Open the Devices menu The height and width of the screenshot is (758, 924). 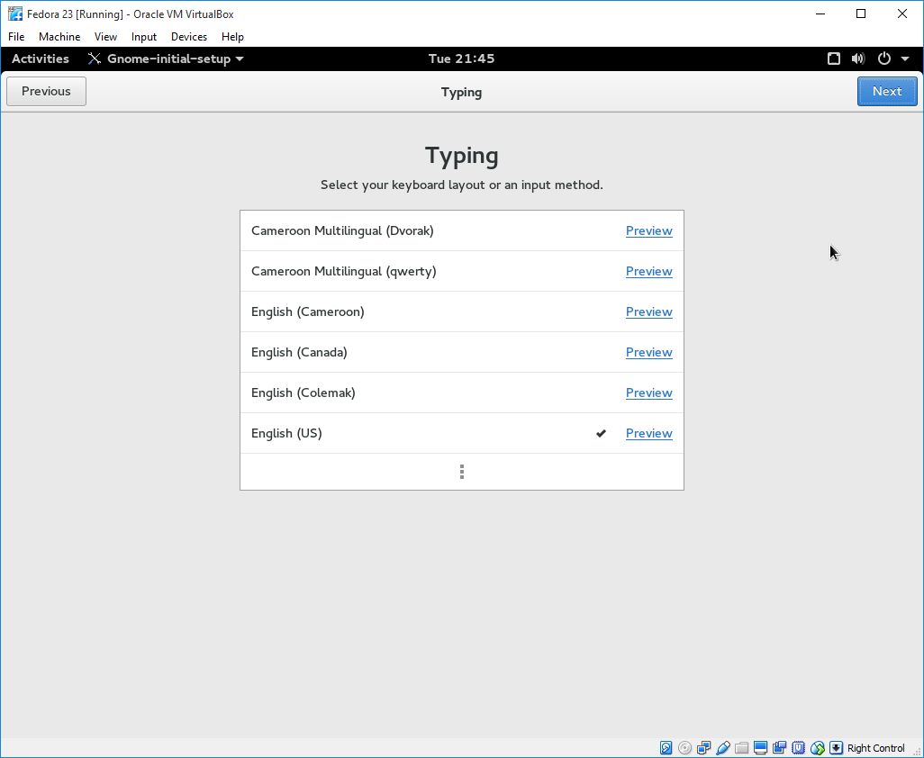click(x=189, y=37)
